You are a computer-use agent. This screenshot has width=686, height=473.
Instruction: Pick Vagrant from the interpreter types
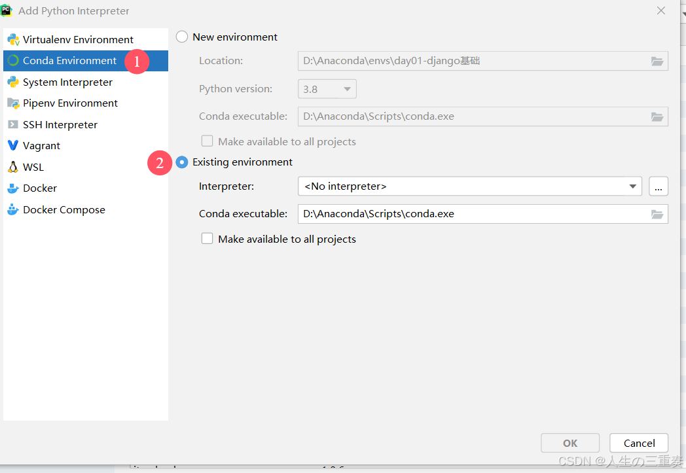tap(86, 146)
